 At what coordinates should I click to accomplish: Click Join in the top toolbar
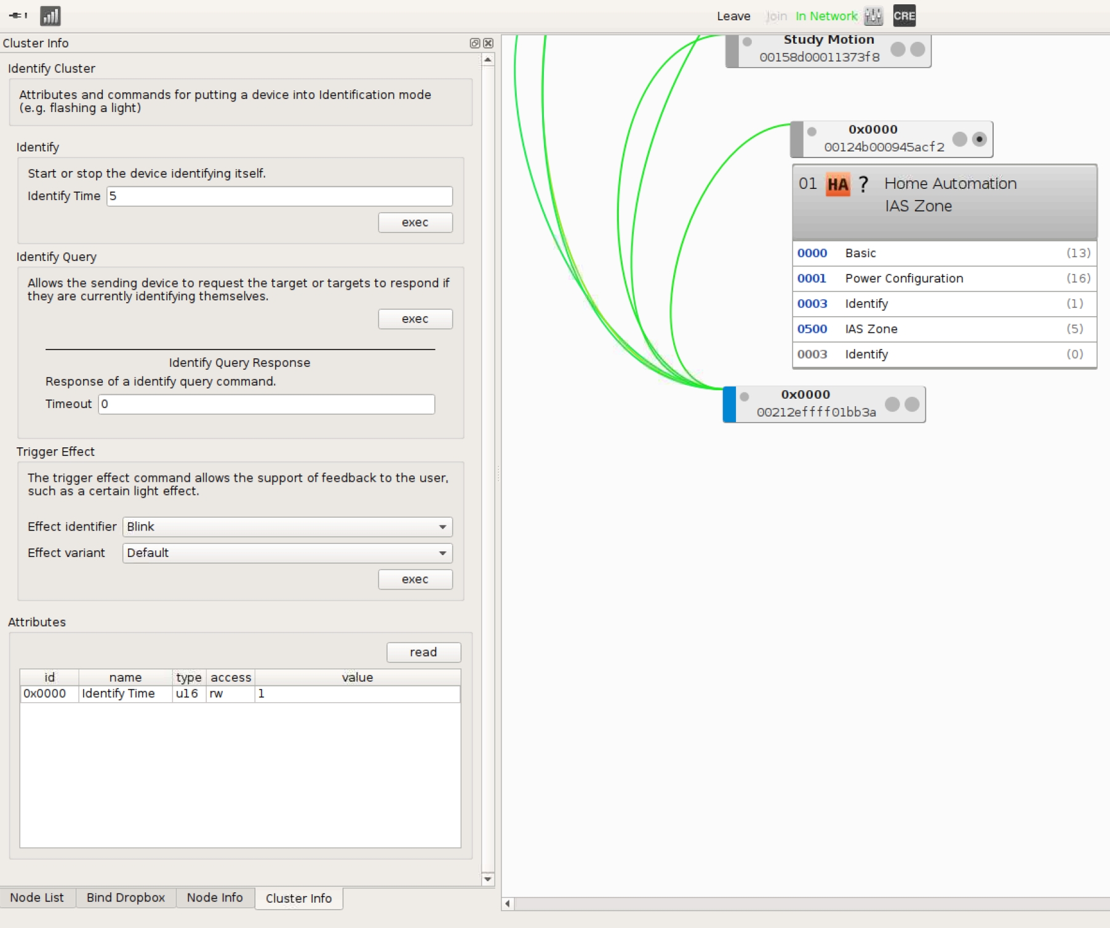coord(777,16)
